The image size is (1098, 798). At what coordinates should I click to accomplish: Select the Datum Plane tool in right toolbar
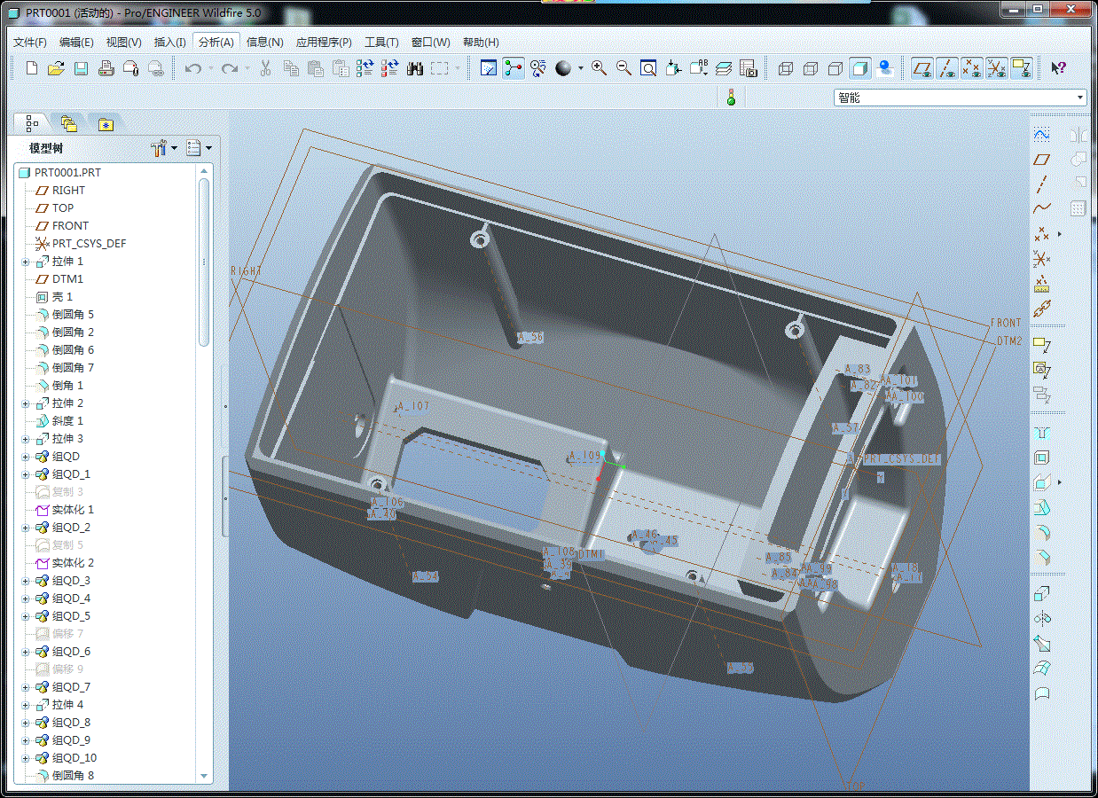coord(1042,160)
